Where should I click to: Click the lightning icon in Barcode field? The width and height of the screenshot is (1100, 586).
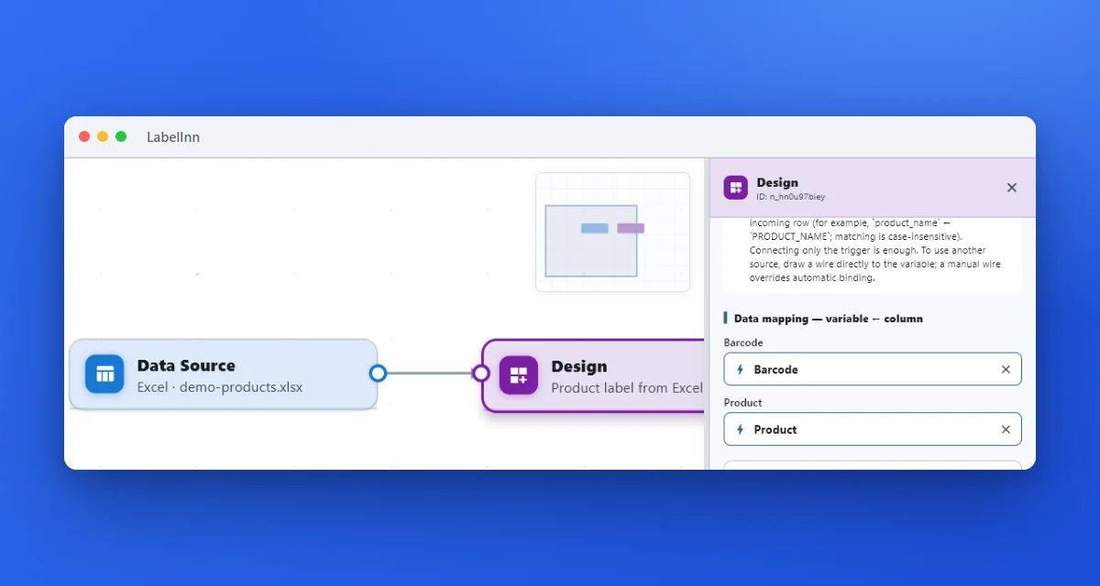[741, 370]
